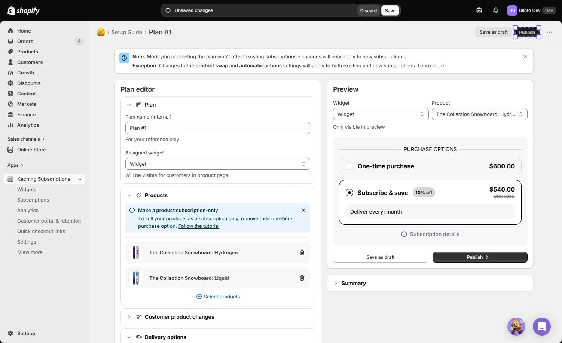Expand Customer product changes section

coord(129,317)
